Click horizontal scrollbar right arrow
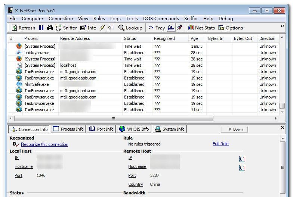Image resolution: width=293 pixels, height=197 pixels. click(x=275, y=118)
